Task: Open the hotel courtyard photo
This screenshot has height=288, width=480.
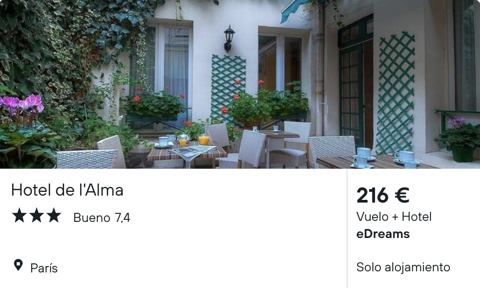Action: [x=240, y=84]
